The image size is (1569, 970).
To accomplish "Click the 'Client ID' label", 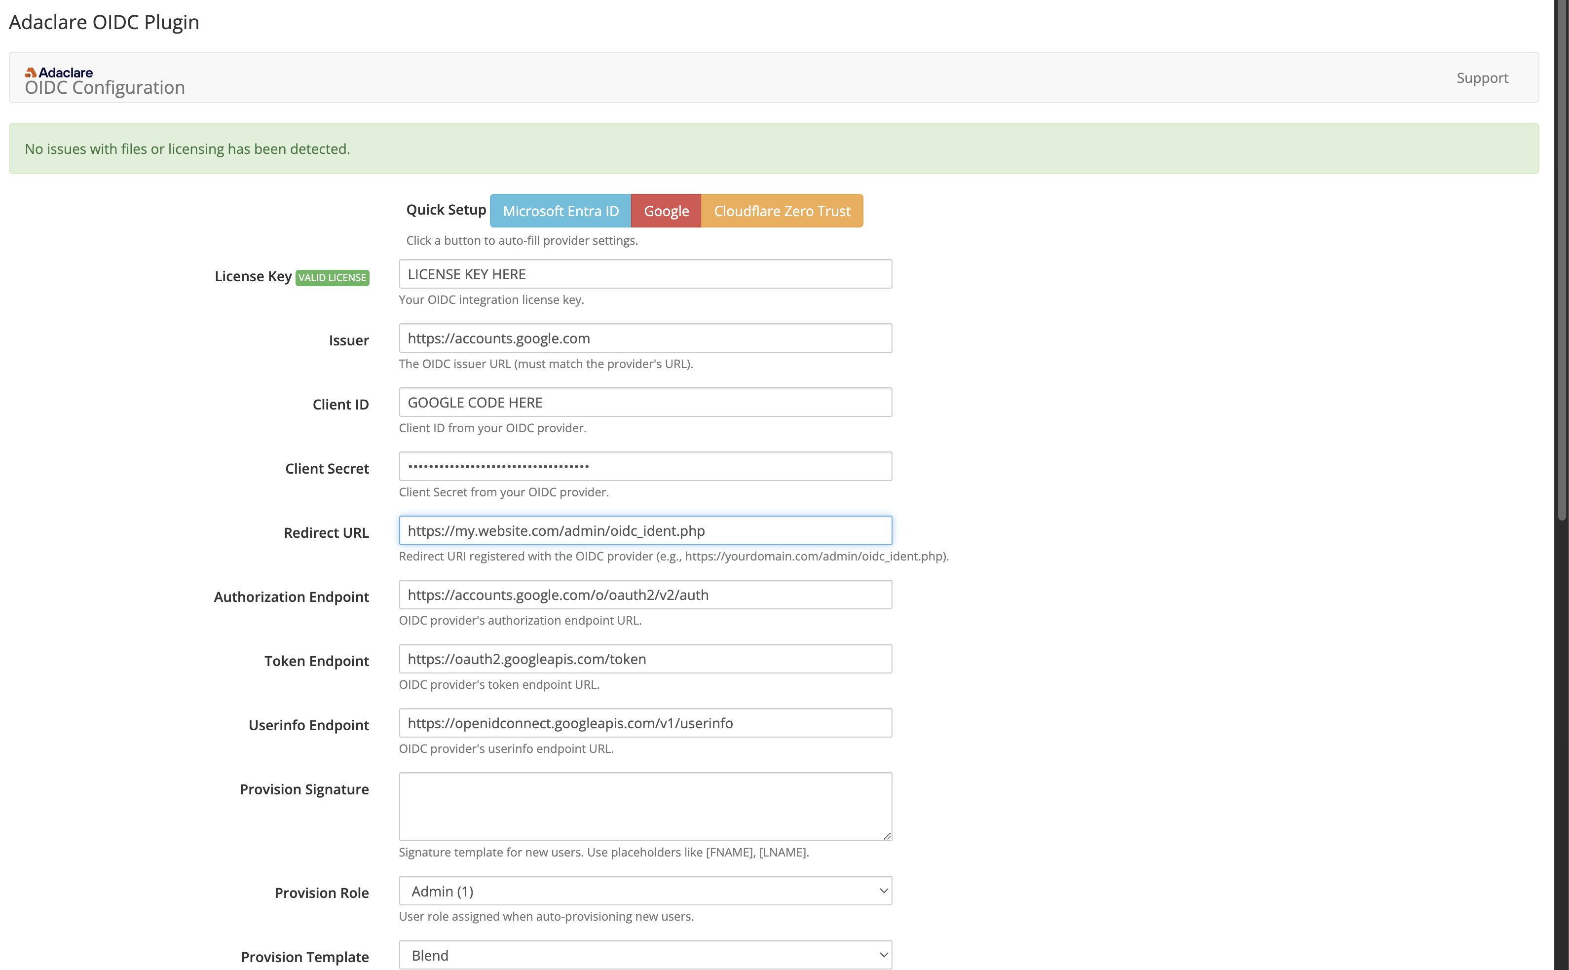I will click(340, 405).
